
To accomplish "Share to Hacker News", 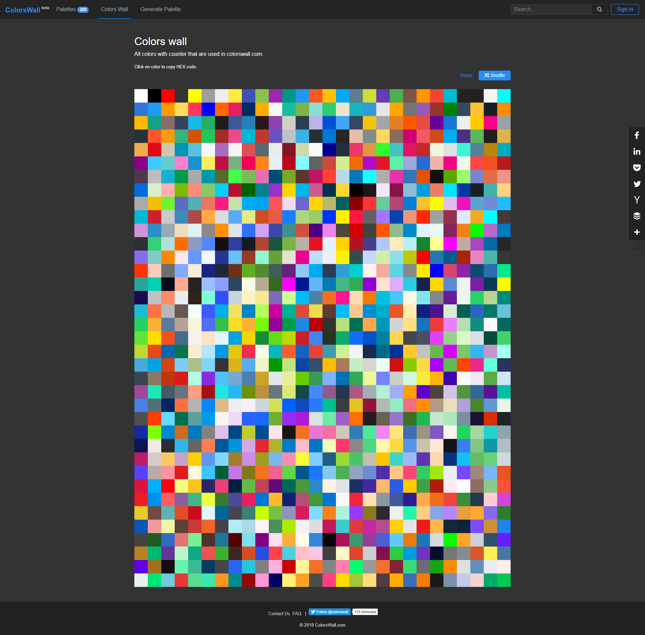I will coord(637,200).
